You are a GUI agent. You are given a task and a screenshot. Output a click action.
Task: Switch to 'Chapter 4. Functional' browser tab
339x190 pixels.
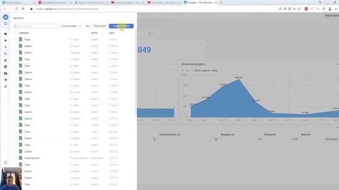[91, 3]
